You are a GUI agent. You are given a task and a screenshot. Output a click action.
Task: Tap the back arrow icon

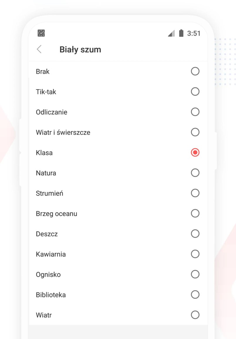(x=39, y=49)
